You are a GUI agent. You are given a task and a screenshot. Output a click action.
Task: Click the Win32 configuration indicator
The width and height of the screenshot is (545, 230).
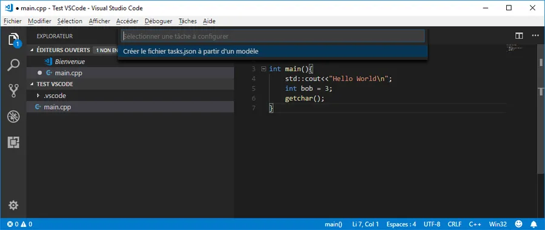[x=498, y=224]
